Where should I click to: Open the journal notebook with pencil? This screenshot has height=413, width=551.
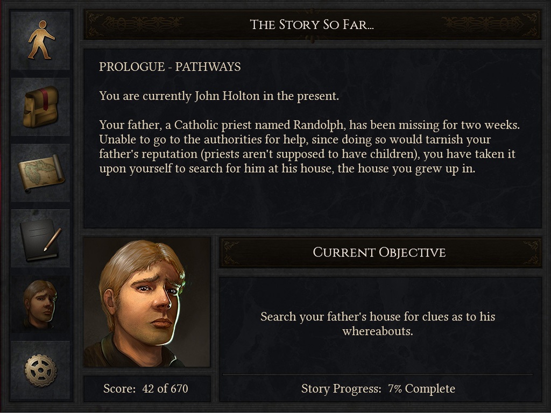point(41,238)
